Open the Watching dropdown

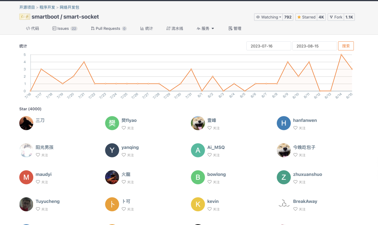click(x=268, y=17)
